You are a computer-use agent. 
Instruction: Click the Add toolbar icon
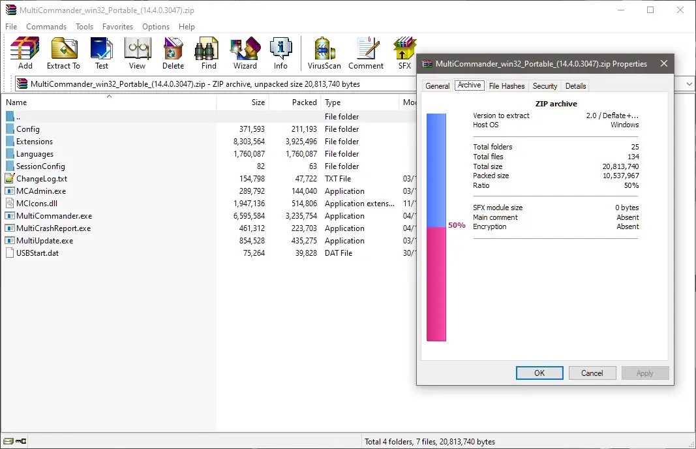coord(25,48)
